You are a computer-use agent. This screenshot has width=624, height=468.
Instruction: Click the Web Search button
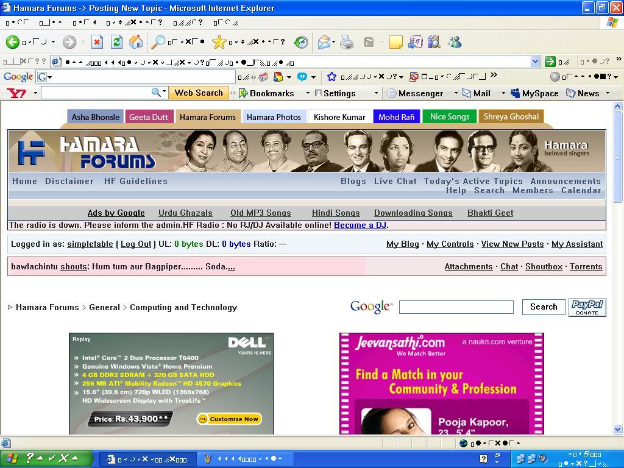(199, 93)
